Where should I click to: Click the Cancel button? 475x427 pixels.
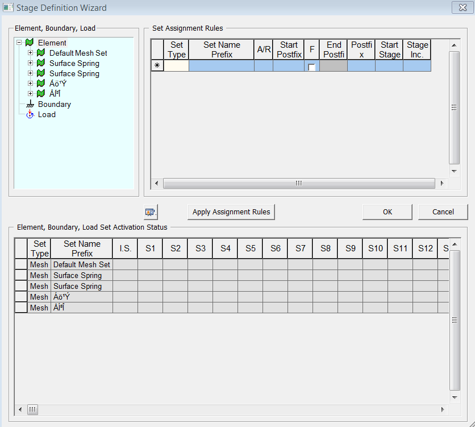443,212
